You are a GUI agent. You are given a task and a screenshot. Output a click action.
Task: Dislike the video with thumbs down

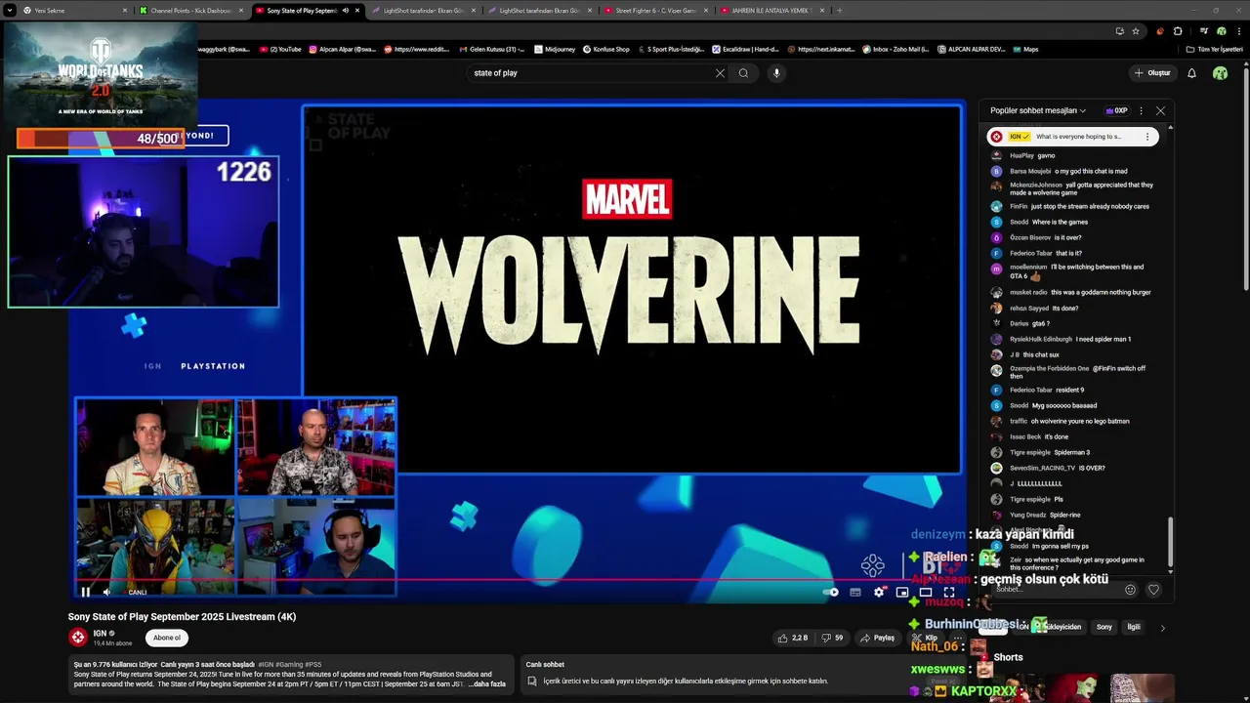coord(833,638)
